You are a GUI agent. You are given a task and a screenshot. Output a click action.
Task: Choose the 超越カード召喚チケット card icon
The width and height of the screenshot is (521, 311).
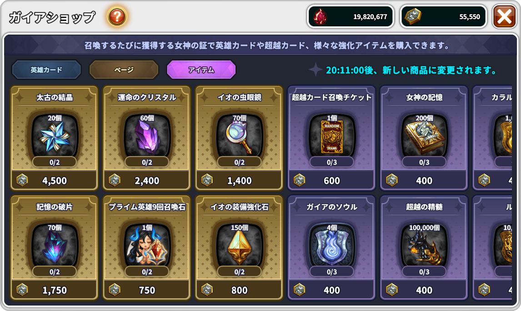tap(331, 136)
